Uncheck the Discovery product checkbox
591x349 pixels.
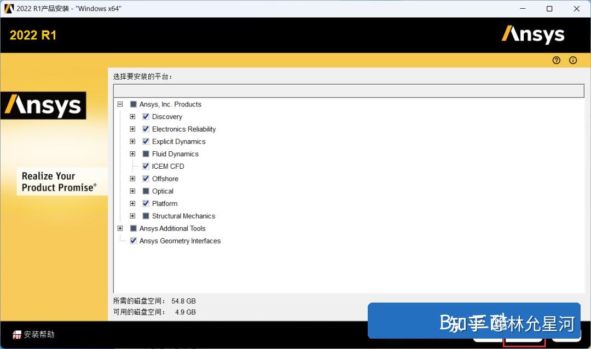146,116
